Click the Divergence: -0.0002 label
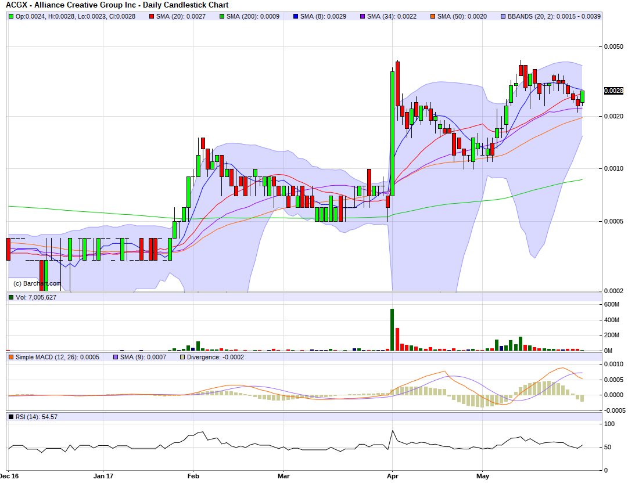 click(215, 357)
